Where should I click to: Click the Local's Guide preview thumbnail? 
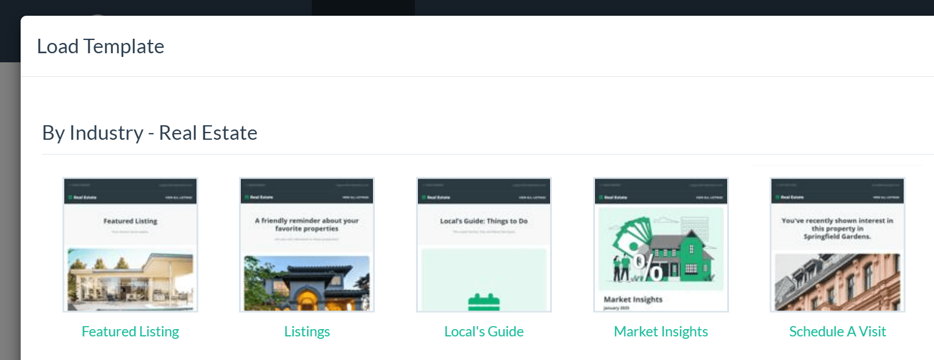point(483,244)
